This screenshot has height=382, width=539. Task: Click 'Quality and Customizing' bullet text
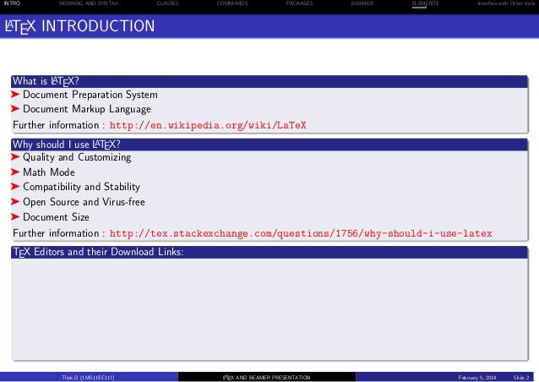77,157
